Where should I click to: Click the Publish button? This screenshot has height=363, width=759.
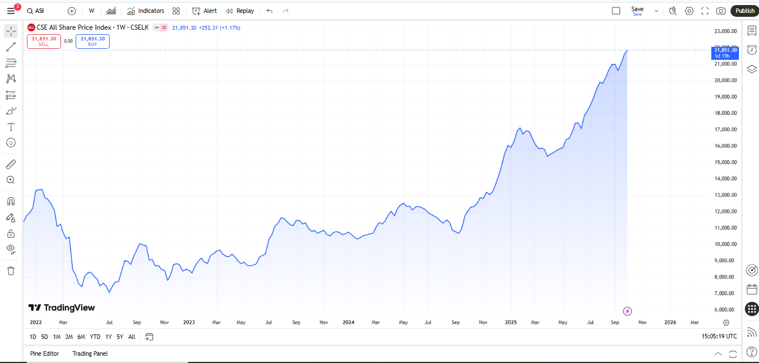tap(744, 11)
